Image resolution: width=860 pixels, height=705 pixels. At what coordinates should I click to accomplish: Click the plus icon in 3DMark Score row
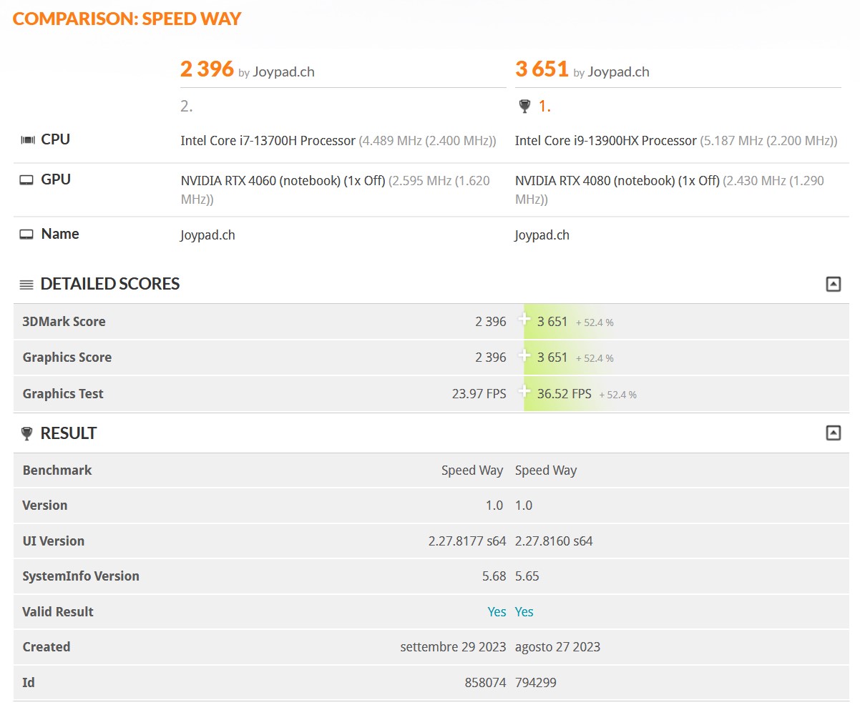point(525,318)
